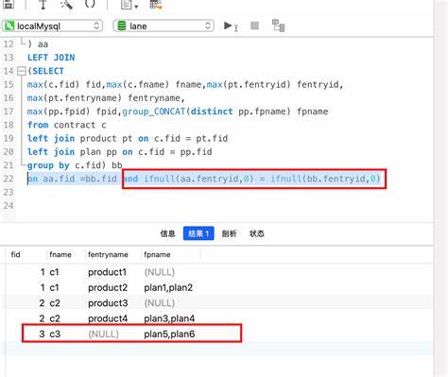Click the fname column header
Image resolution: width=448 pixels, height=377 pixels.
tap(60, 254)
